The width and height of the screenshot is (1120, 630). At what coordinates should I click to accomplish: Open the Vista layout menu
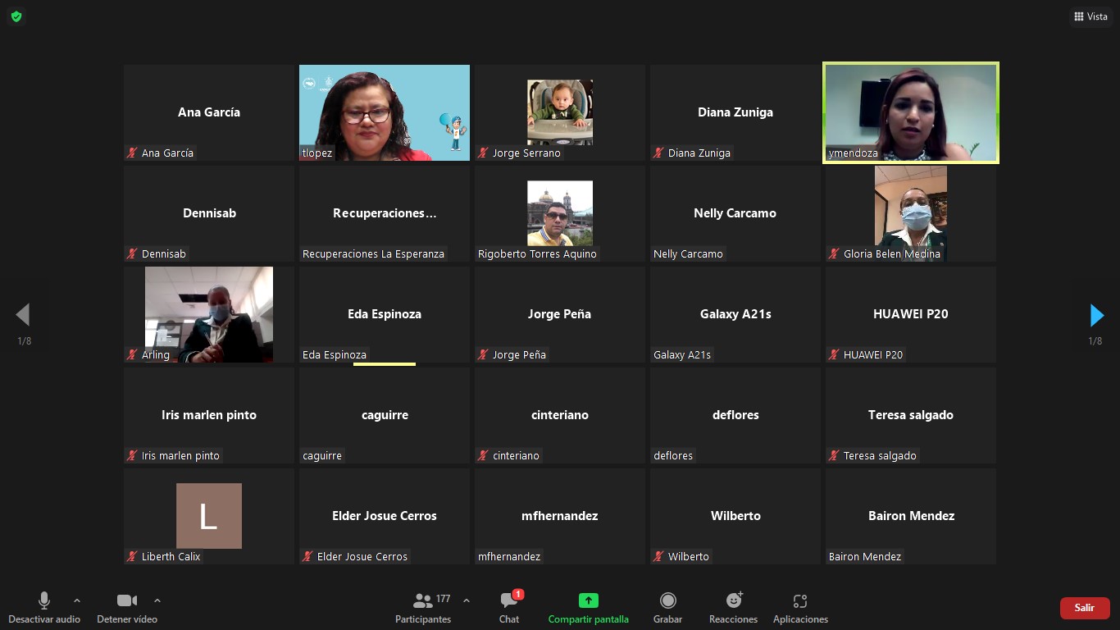coord(1090,16)
